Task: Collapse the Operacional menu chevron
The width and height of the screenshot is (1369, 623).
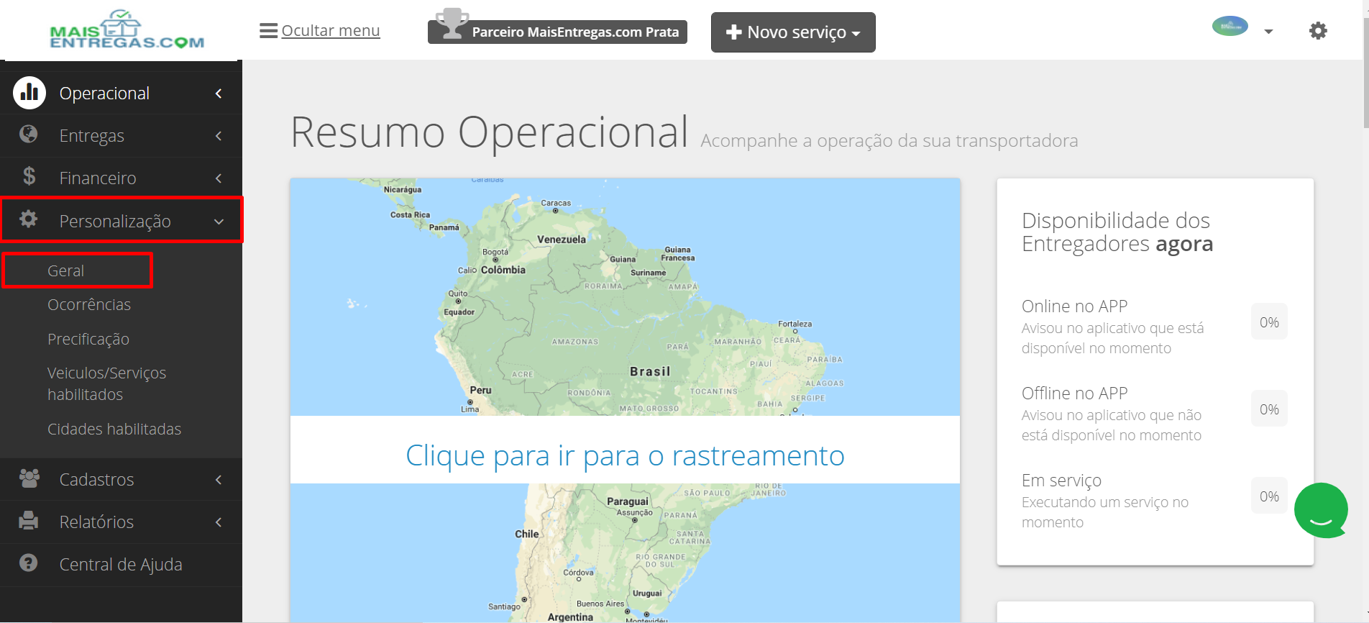Action: (x=219, y=94)
